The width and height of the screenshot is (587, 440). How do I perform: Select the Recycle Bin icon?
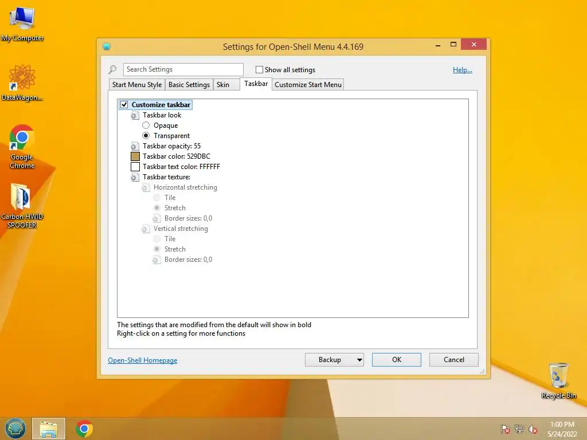558,380
